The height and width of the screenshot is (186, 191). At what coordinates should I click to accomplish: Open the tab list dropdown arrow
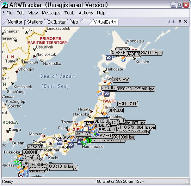(180, 22)
